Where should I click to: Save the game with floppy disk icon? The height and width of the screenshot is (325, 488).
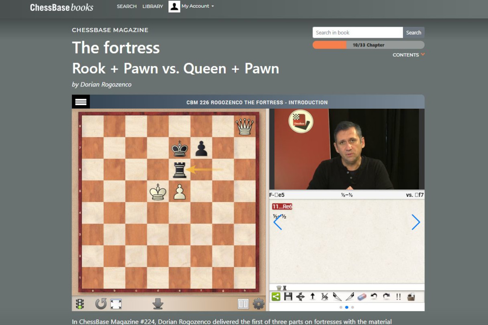click(288, 297)
